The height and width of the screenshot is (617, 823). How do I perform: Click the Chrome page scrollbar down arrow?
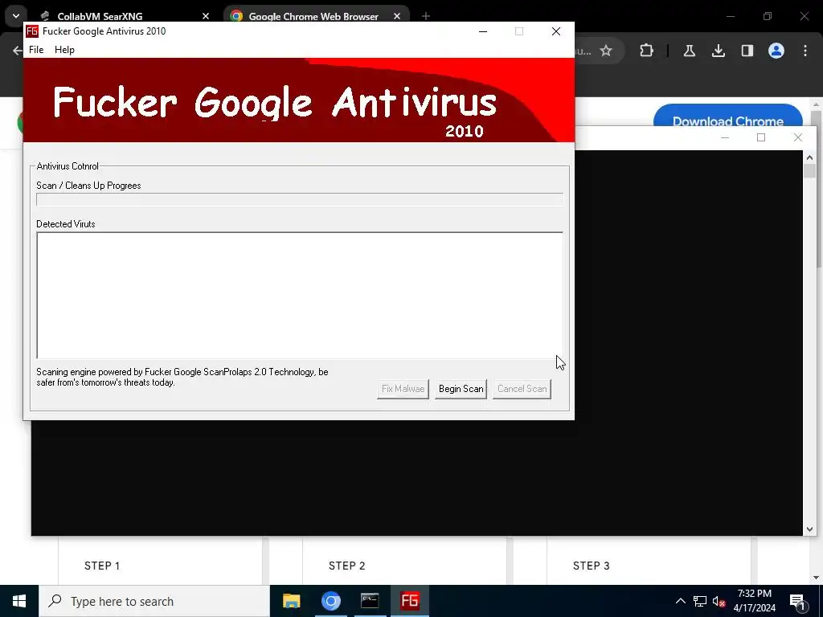click(817, 578)
